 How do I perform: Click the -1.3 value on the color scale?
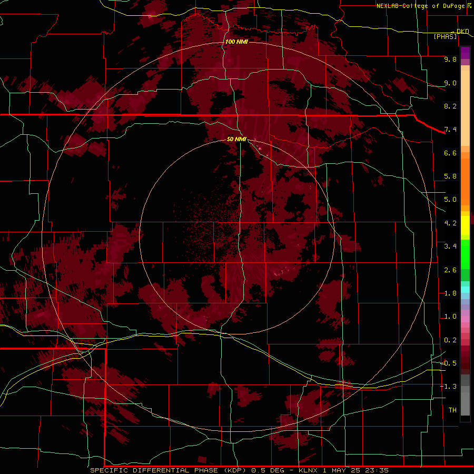448,387
